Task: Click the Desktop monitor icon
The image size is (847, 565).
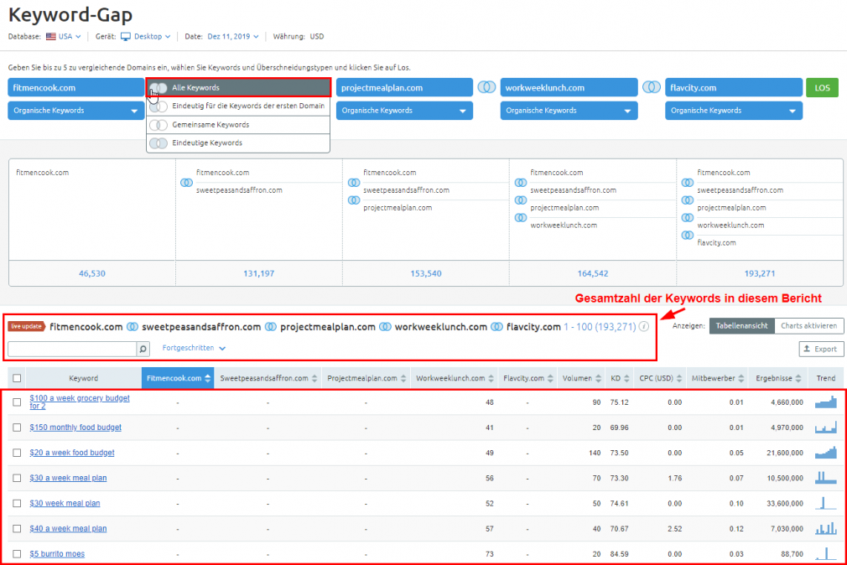Action: coord(125,36)
